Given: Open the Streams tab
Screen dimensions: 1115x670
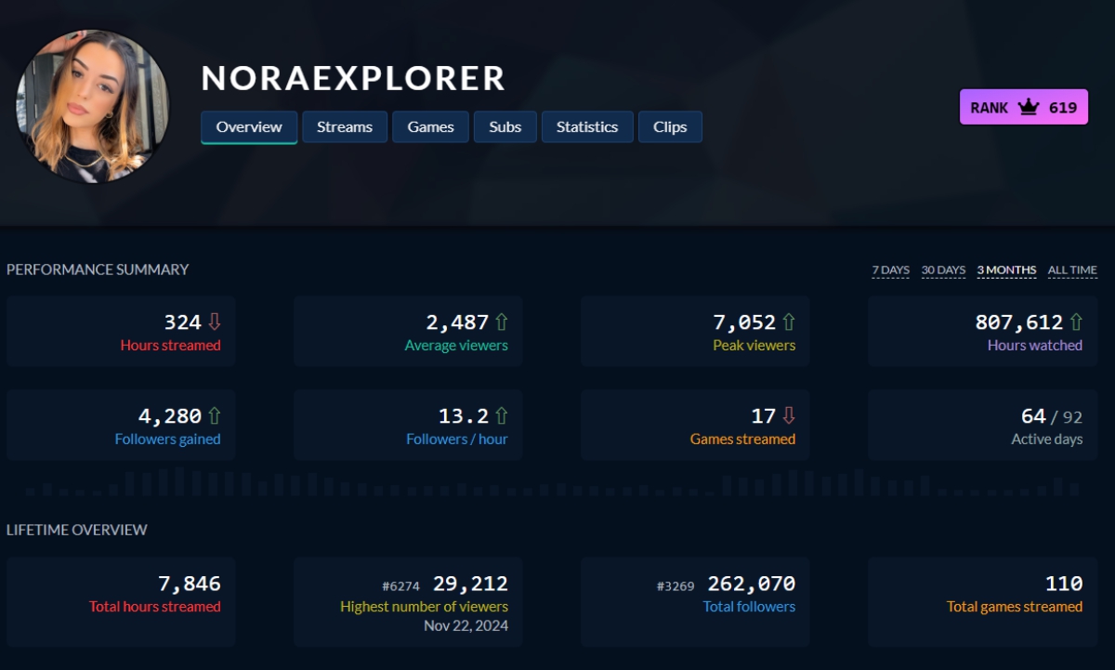Looking at the screenshot, I should click(344, 127).
